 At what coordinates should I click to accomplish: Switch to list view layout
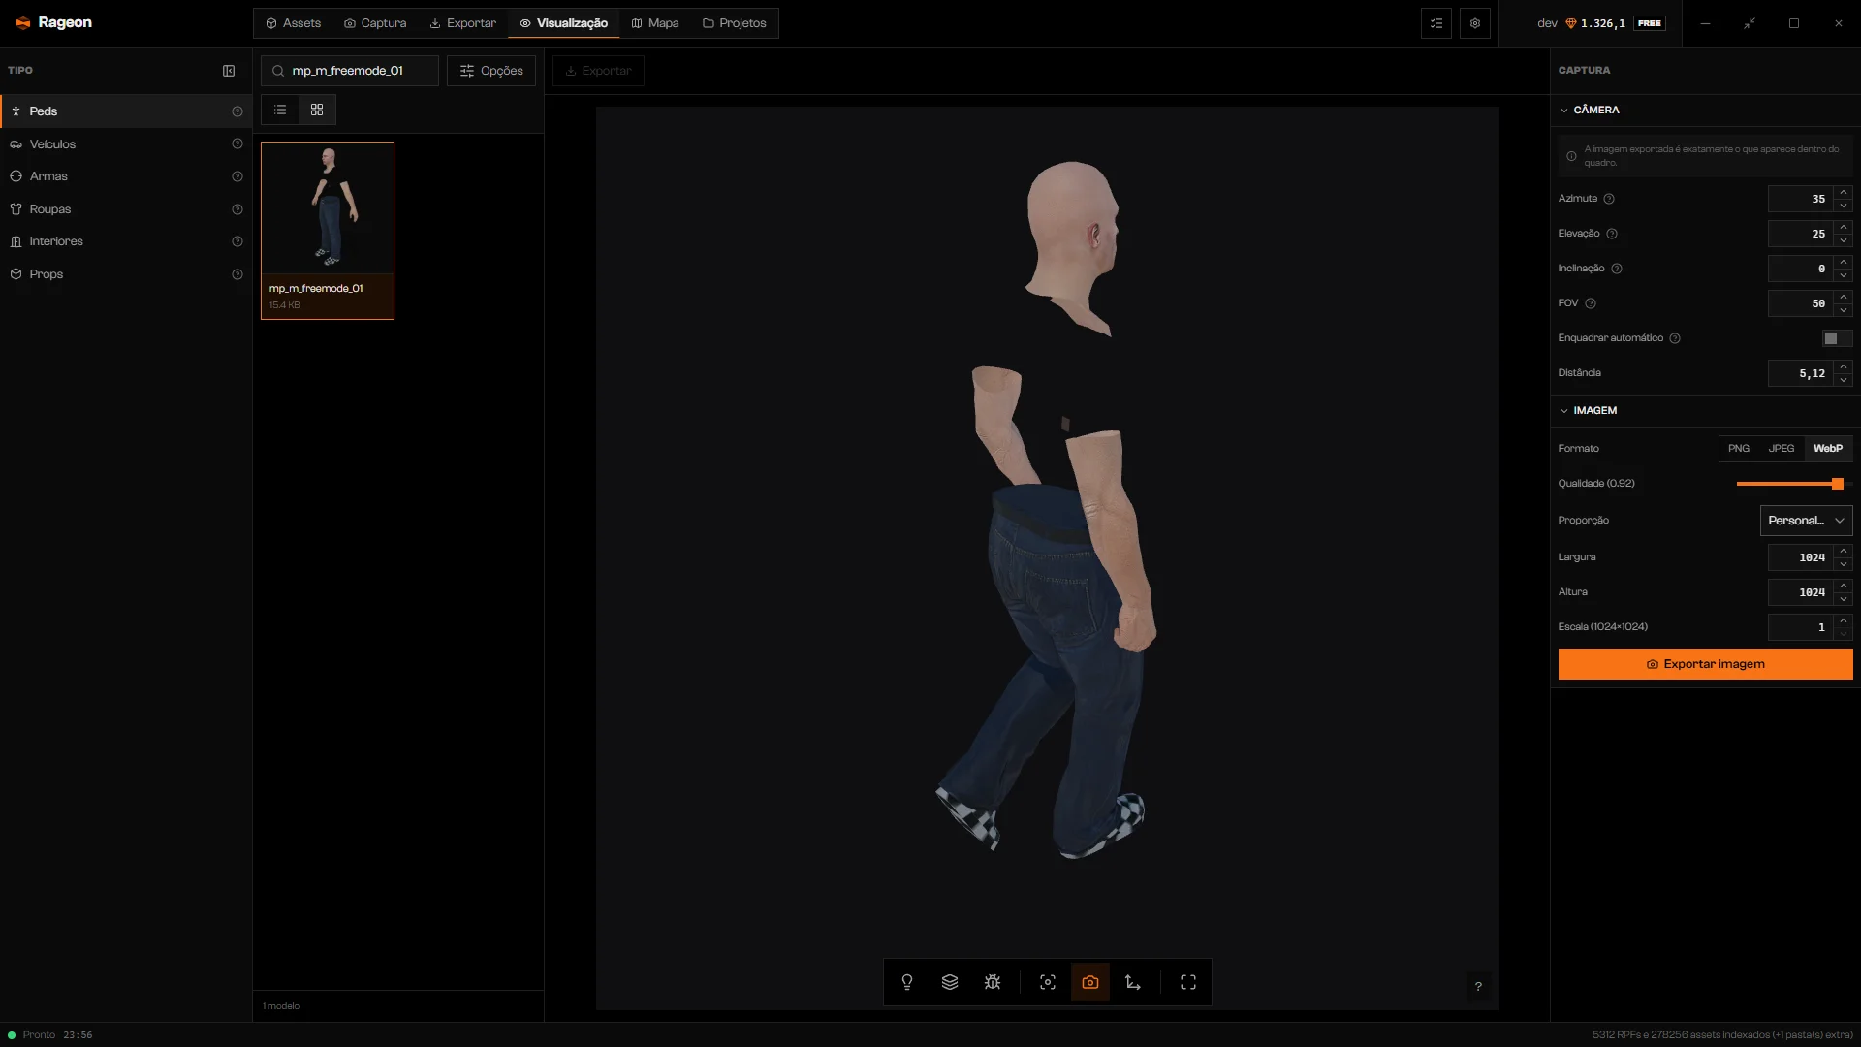pyautogui.click(x=280, y=110)
